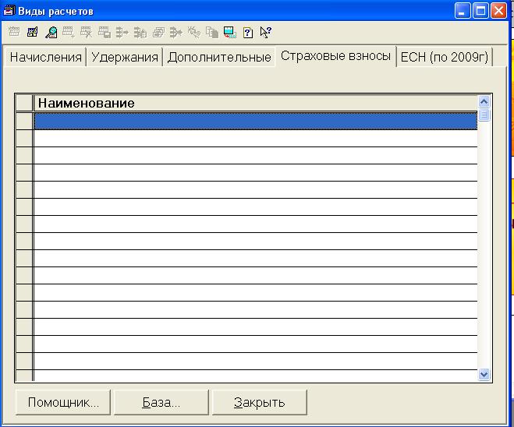The height and width of the screenshot is (427, 514).
Task: Click the magnifying glass search icon
Action: pyautogui.click(x=51, y=33)
